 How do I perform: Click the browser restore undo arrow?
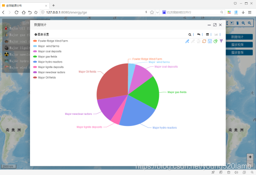point(30,12)
